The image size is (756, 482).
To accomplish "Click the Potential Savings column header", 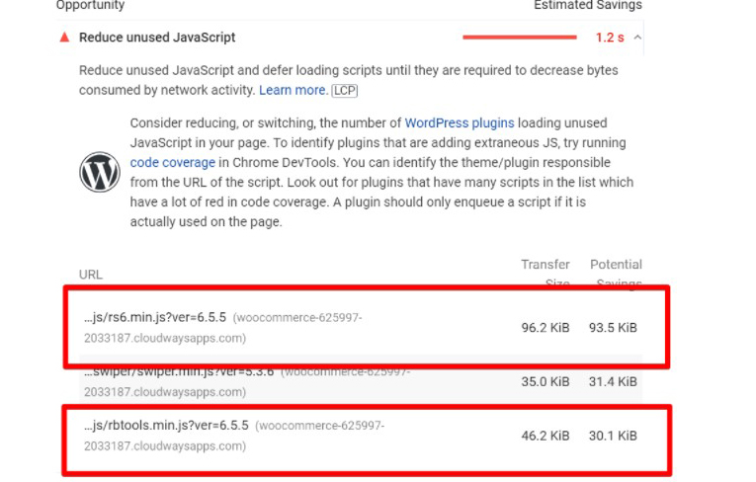I will [617, 274].
